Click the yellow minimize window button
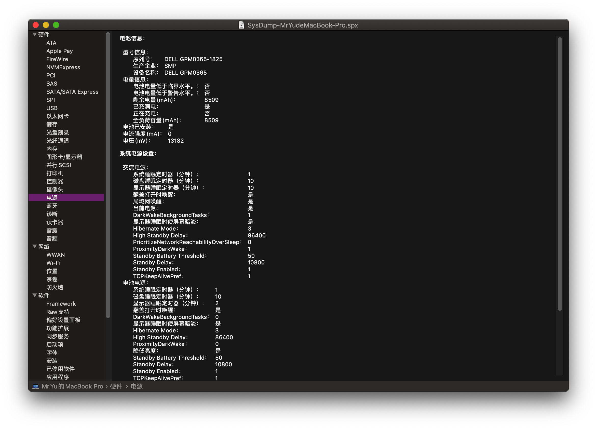 [x=46, y=25]
